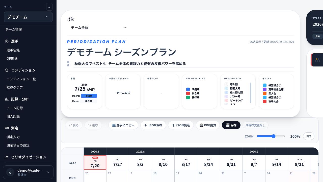Click the user avatar 'd' icon
The image size is (323, 182).
pos(10,172)
